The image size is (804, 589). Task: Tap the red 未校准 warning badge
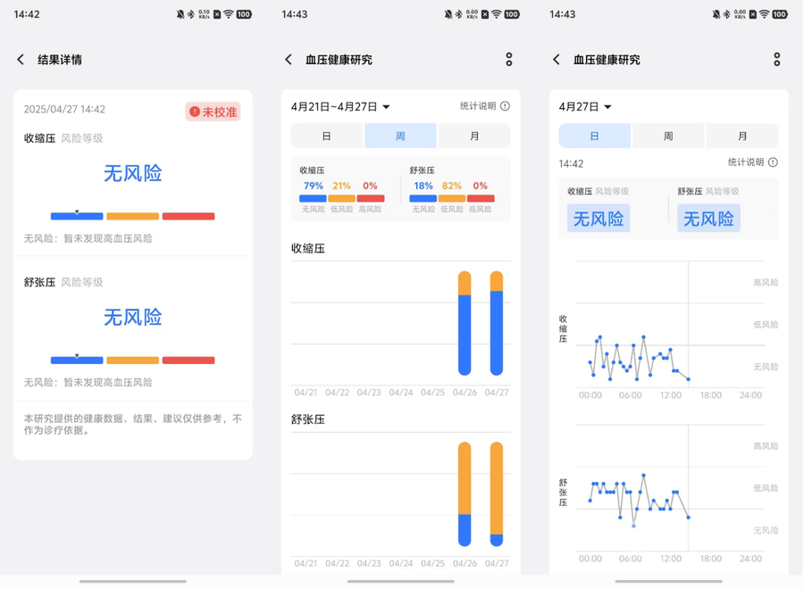(x=214, y=112)
